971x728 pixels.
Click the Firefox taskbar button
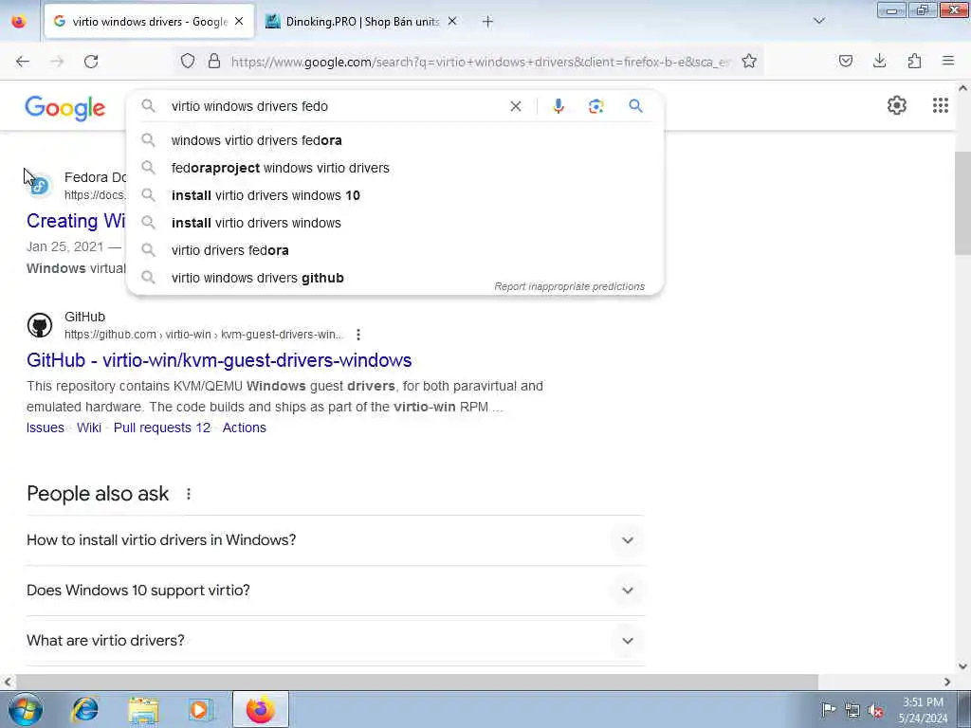click(260, 709)
